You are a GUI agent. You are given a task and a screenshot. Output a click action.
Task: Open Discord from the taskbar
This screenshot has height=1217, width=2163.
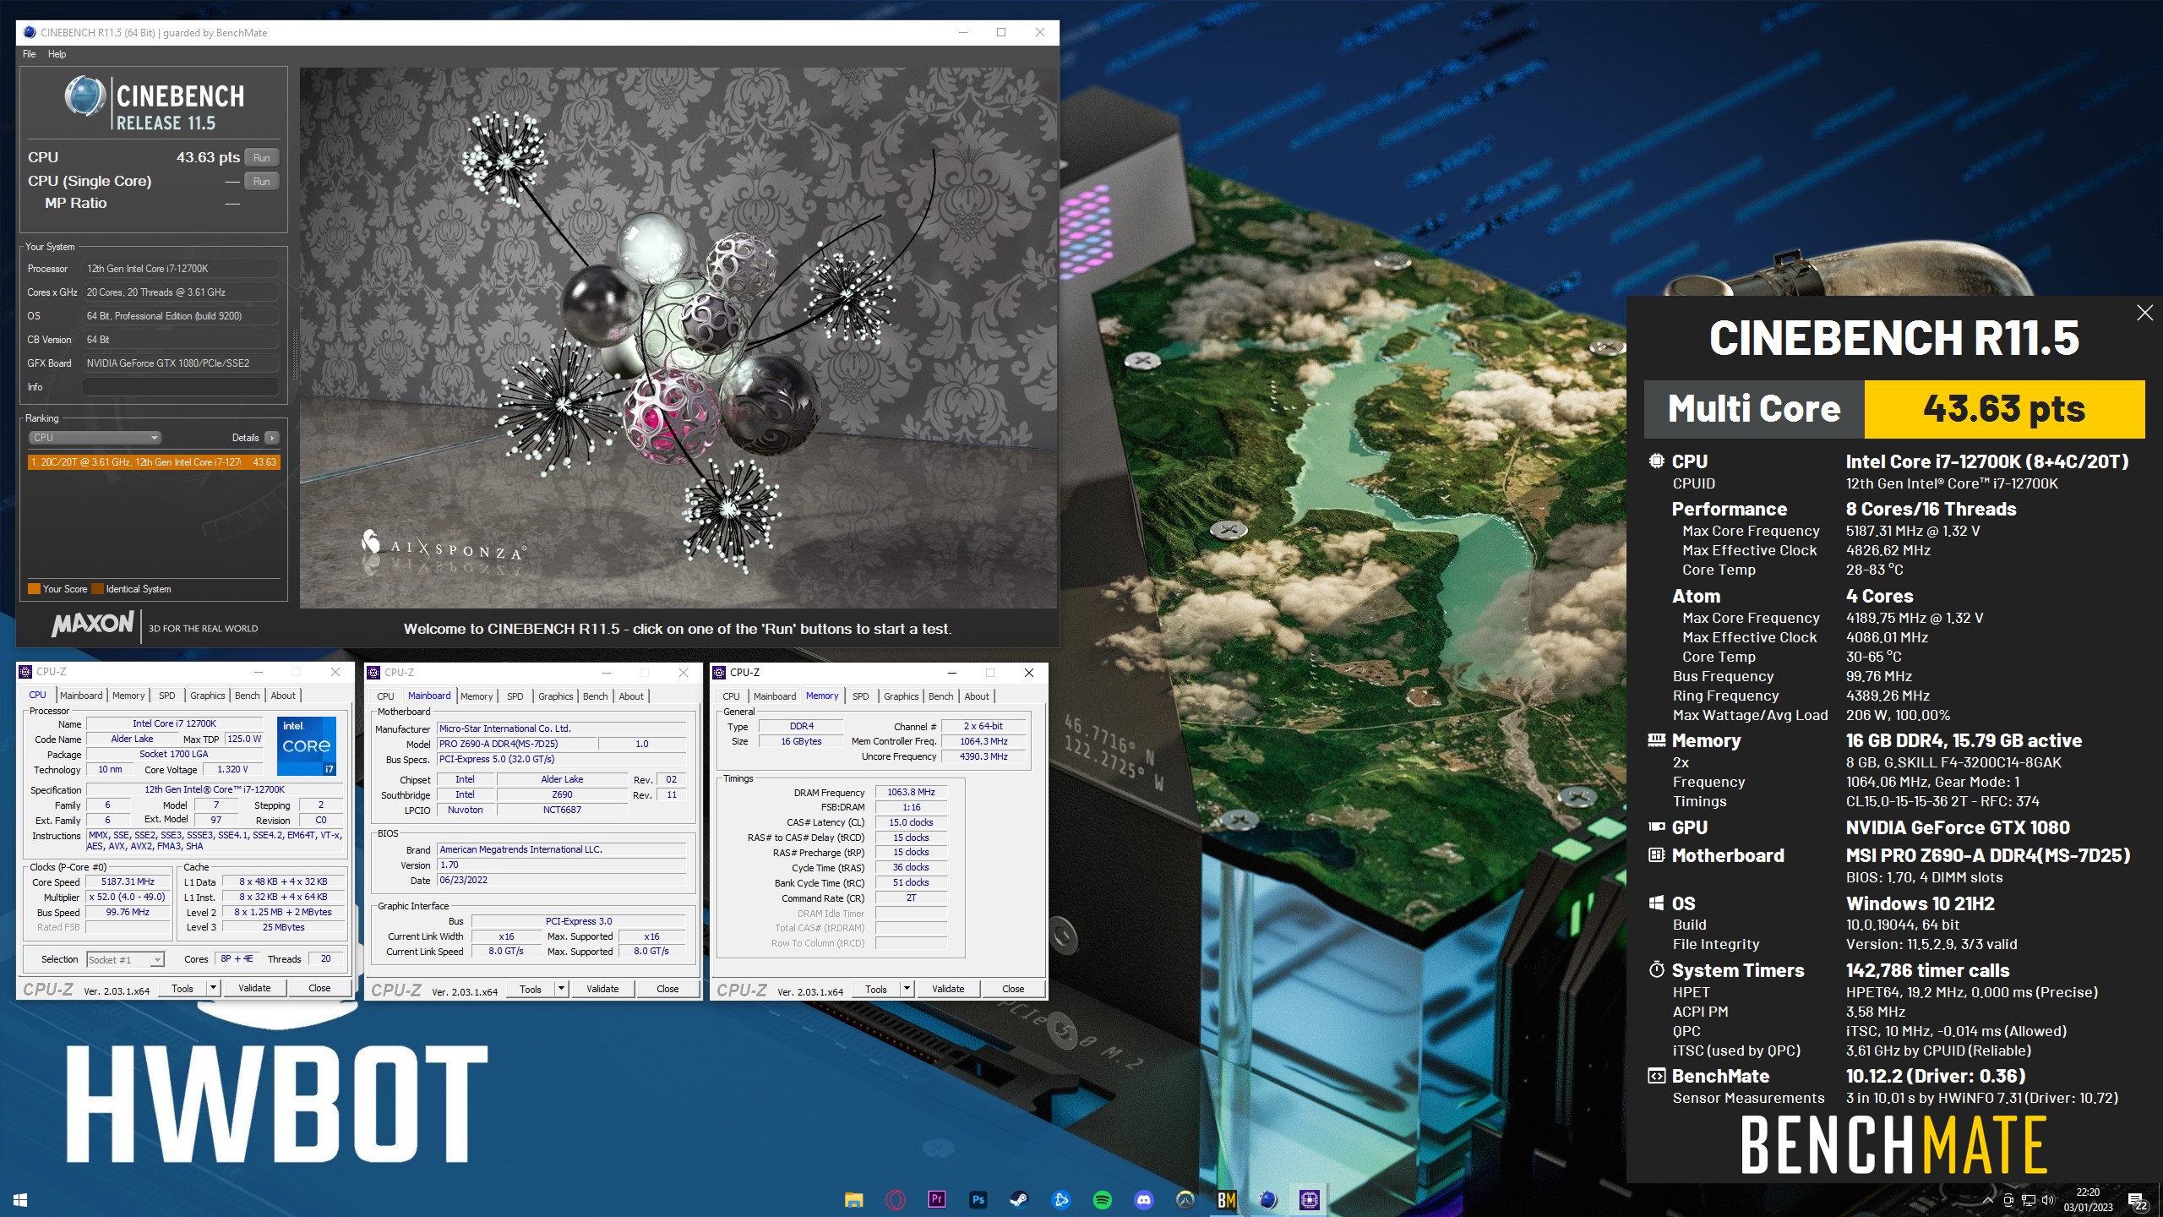click(1143, 1199)
